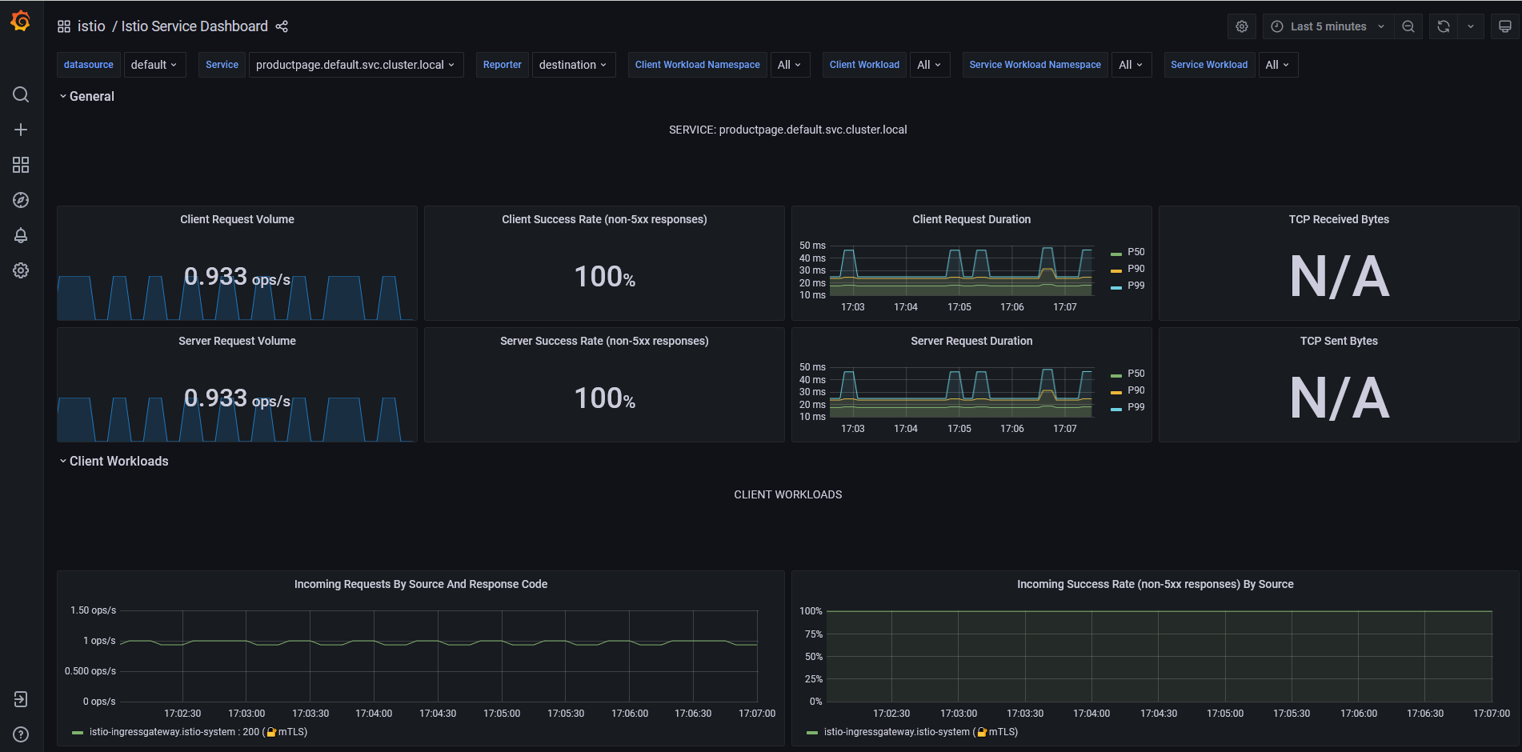Click the Sign in arrow icon
The image size is (1522, 752).
coord(21,699)
